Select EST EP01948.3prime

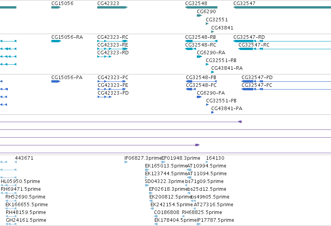[x=181, y=158]
